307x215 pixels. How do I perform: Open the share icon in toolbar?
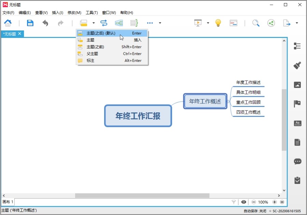pyautogui.click(x=271, y=23)
